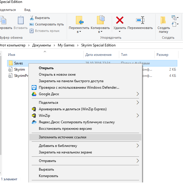Viewport: 185px width, 183px height.
Task: Sort by the Имя column header
Action: [12, 55]
